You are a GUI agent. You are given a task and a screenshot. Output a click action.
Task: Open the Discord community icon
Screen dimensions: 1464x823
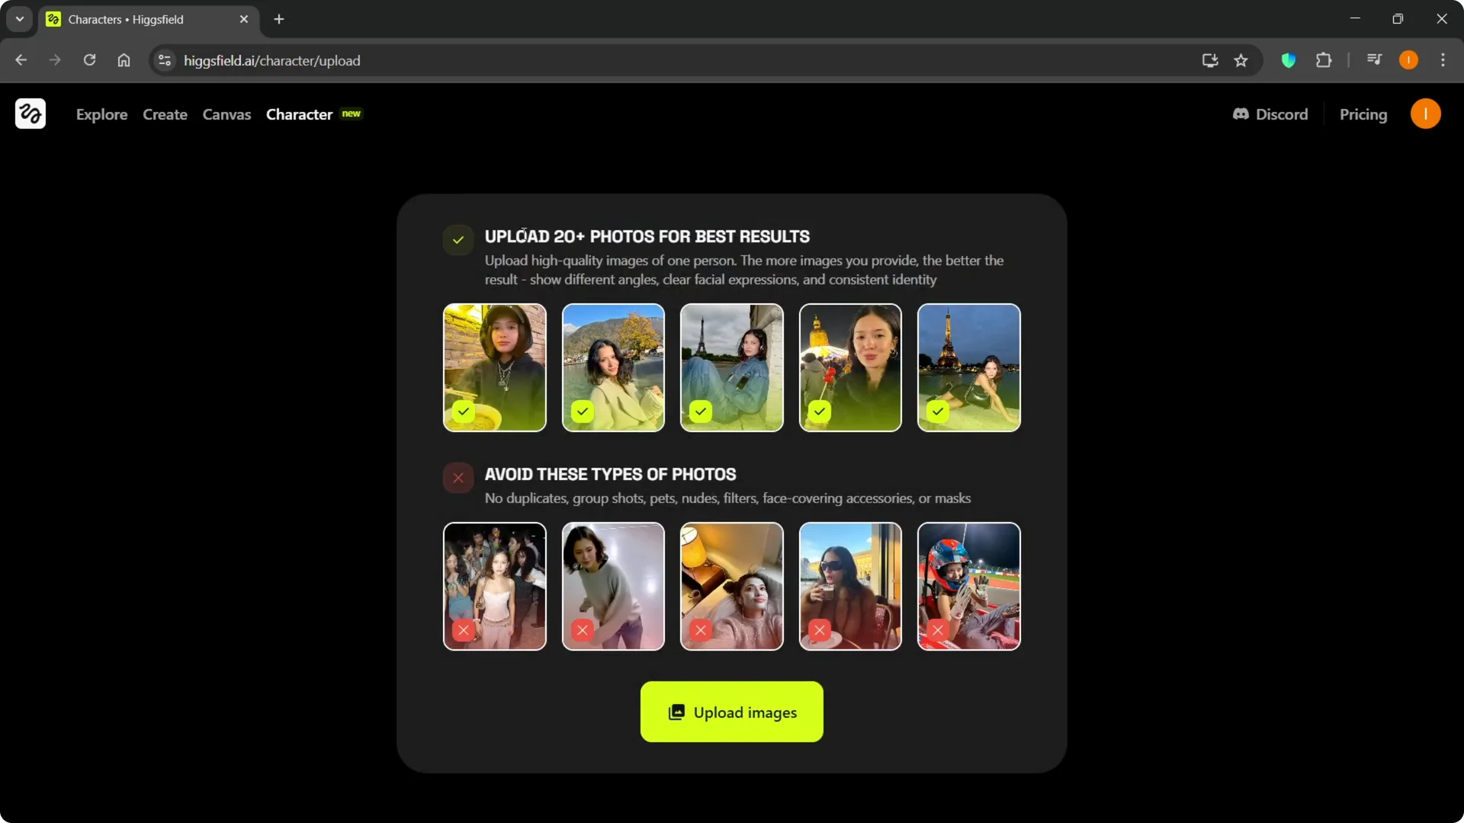tap(1241, 114)
